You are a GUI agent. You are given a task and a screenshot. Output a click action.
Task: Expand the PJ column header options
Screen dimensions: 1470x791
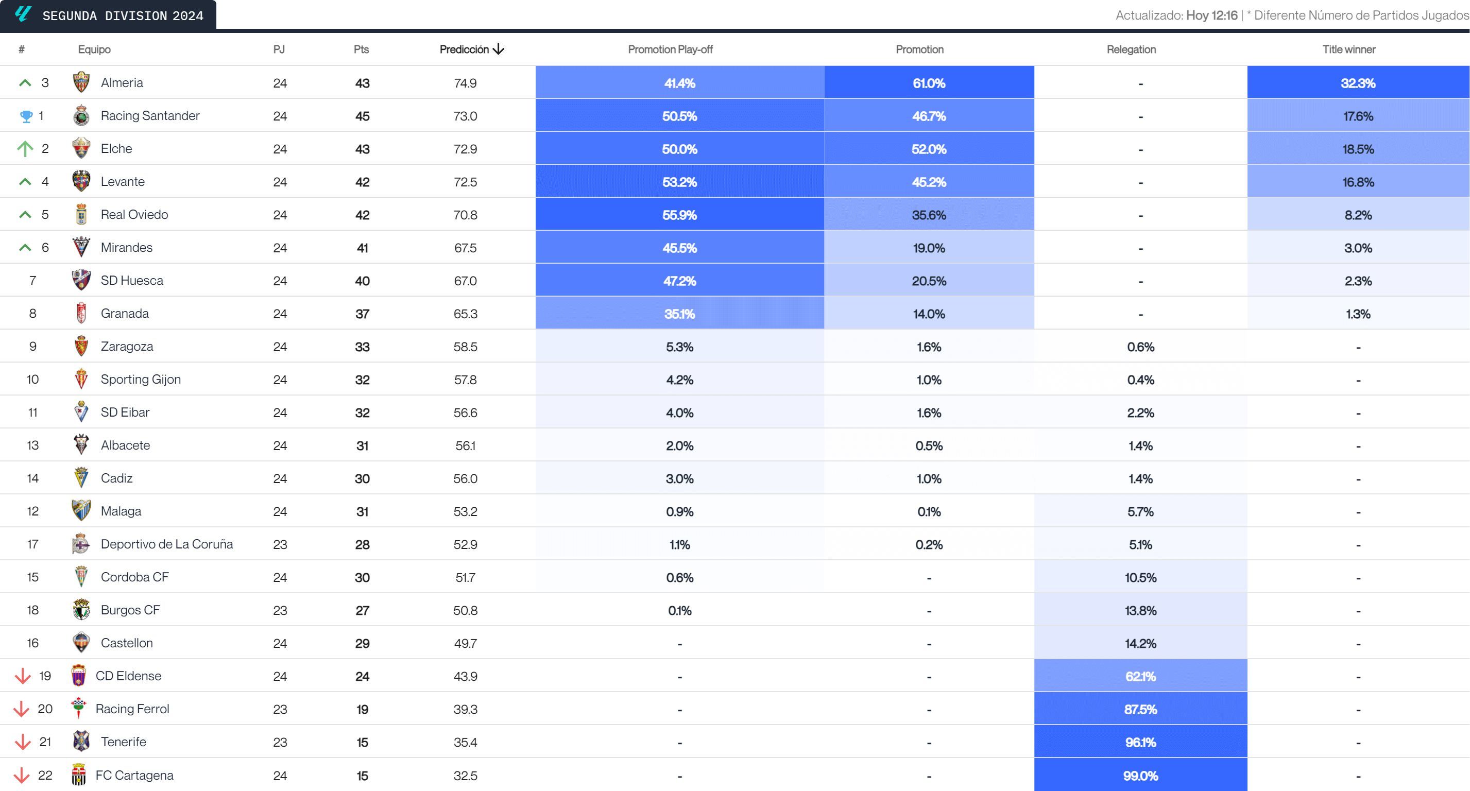coord(278,49)
